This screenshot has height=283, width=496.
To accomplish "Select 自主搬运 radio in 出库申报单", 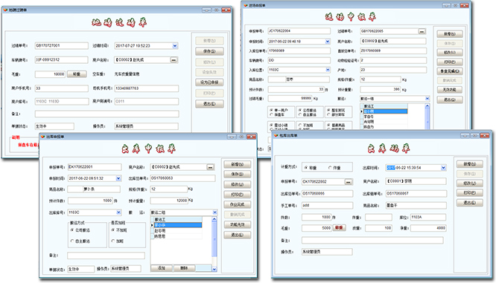I will 72,241.
